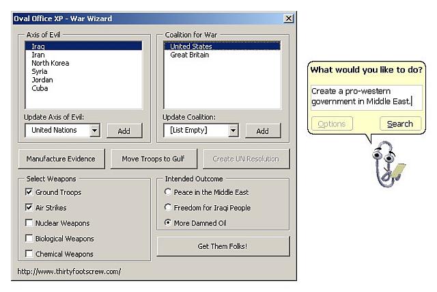Select North Korea in the list
The width and height of the screenshot is (437, 292).
[x=83, y=63]
